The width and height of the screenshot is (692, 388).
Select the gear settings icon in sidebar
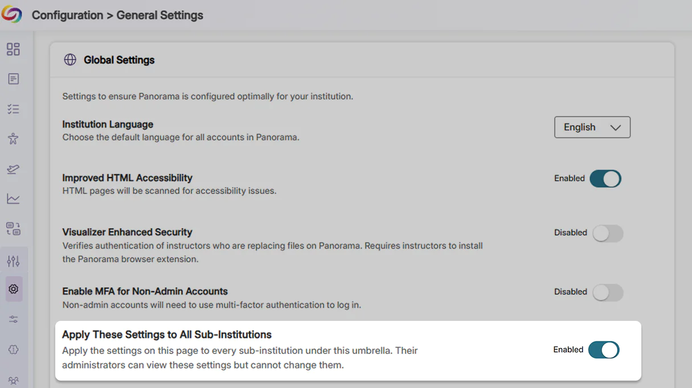14,289
